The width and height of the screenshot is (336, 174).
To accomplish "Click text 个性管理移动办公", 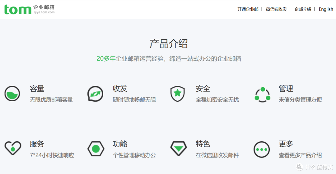I will pos(134,155).
